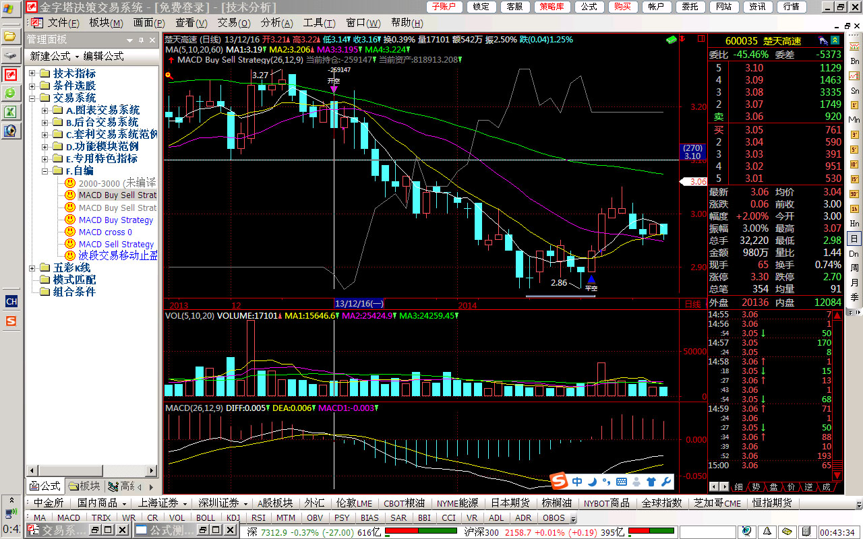Screen dimensions: 863x539
Task: Toggle the Dn period button
Action: coord(854,253)
